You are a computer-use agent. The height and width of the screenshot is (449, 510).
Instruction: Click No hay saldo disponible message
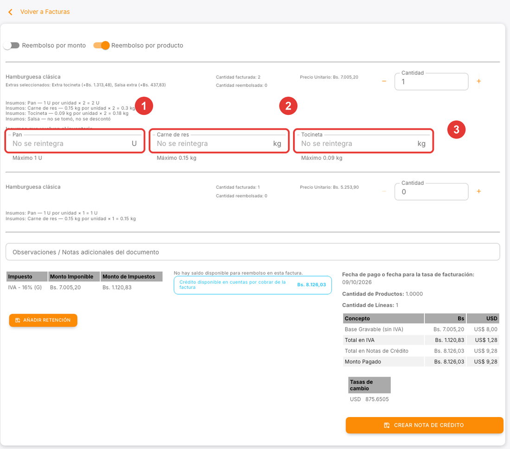pyautogui.click(x=238, y=273)
